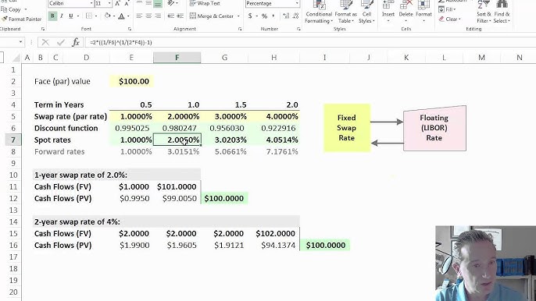Click the Cancel X in formula bar
This screenshot has height=301, width=536.
click(45, 42)
